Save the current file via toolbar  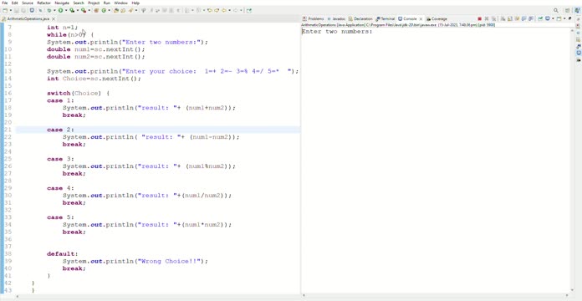click(x=17, y=10)
